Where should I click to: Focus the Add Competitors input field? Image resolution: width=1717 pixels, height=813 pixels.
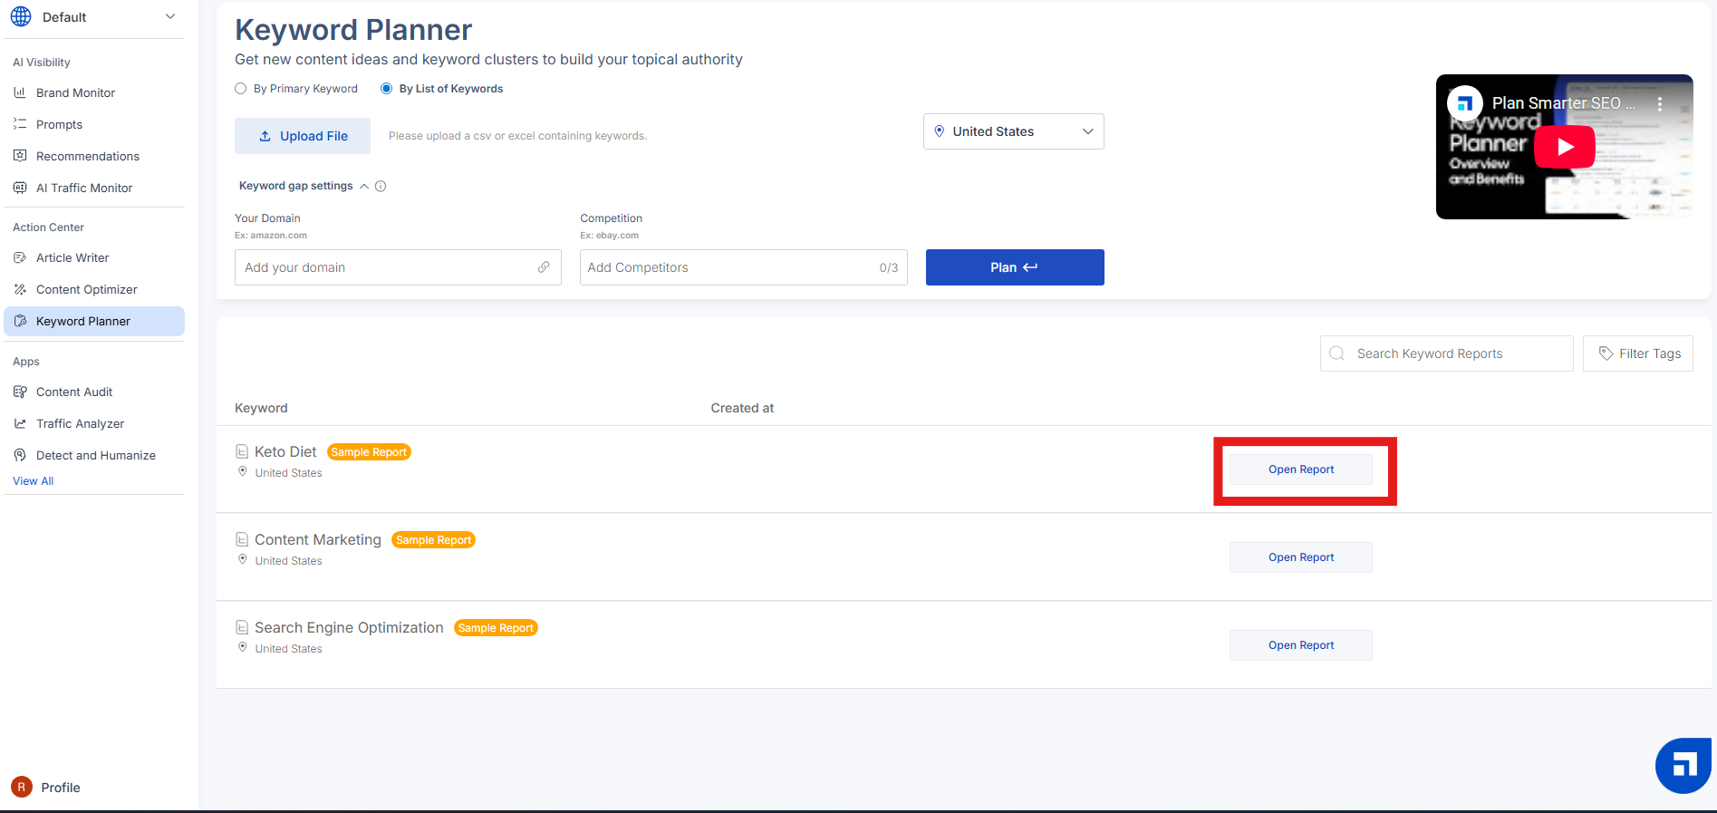click(x=729, y=267)
